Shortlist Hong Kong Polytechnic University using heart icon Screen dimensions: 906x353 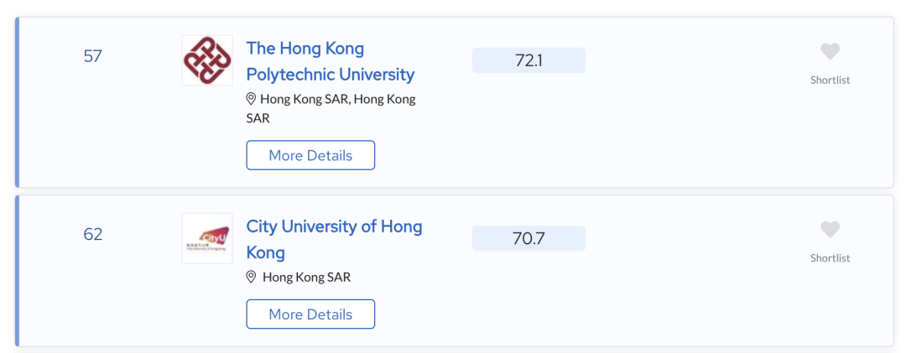[830, 52]
